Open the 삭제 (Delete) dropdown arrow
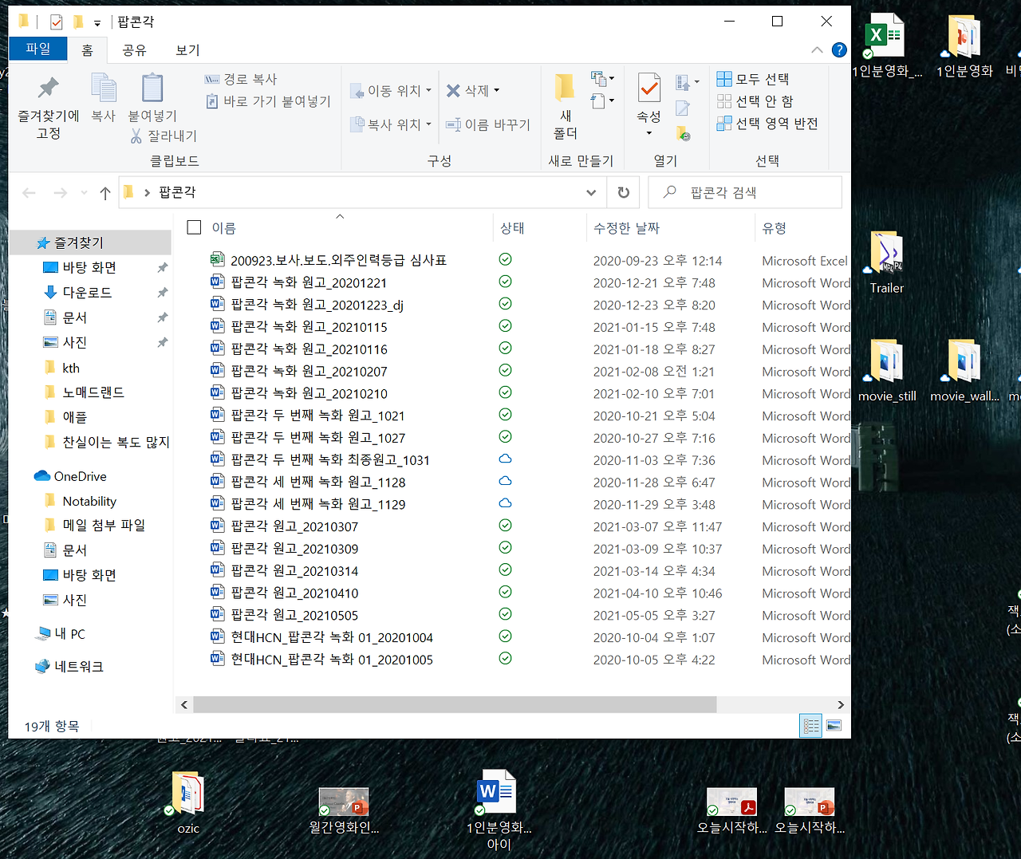 tap(496, 91)
